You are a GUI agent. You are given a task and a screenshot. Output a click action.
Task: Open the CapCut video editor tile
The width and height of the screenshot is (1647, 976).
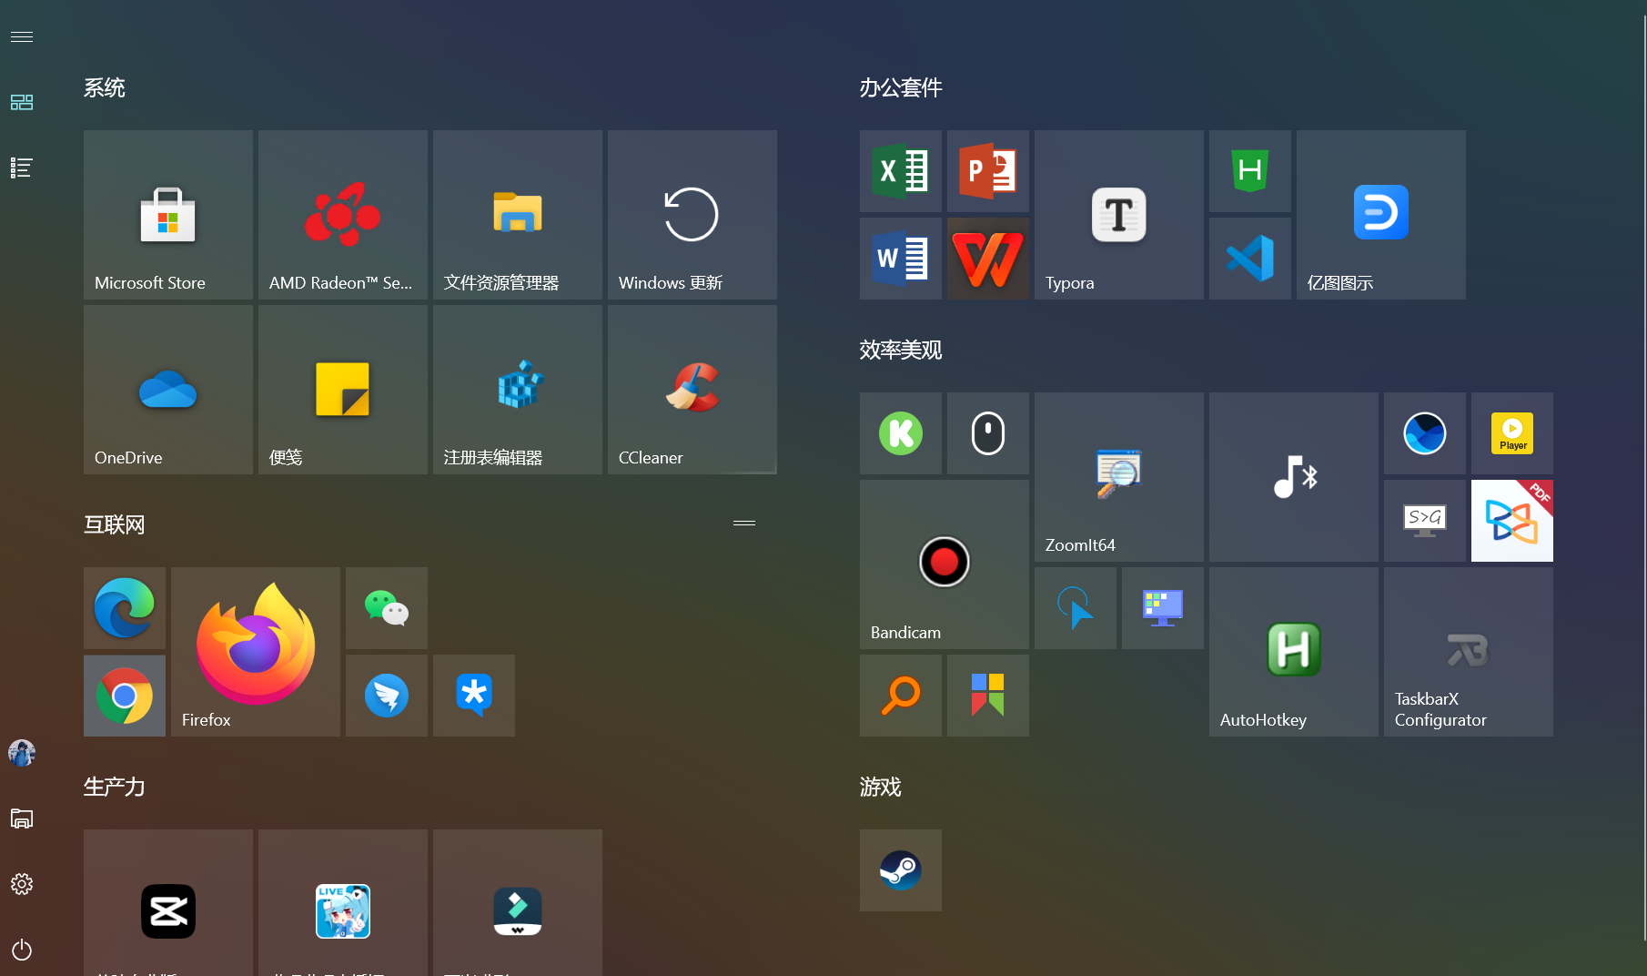coord(168,903)
